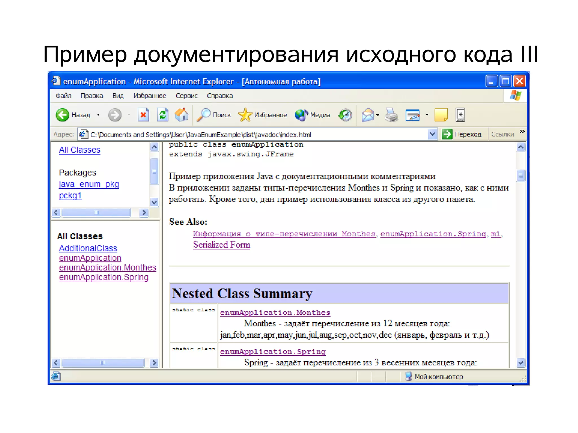Follow the Информация о типе-перечислении Monthes link
The width and height of the screenshot is (578, 433).
click(284, 234)
